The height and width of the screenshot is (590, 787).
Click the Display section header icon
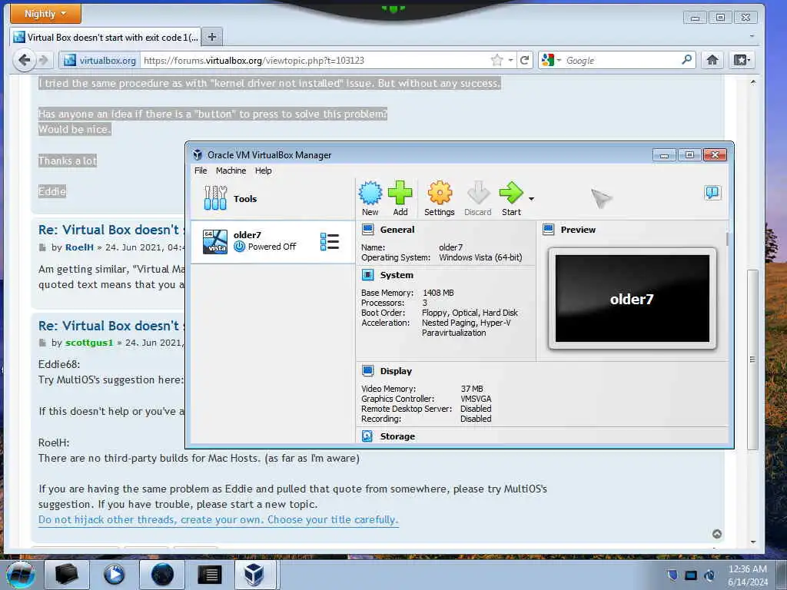pyautogui.click(x=368, y=371)
